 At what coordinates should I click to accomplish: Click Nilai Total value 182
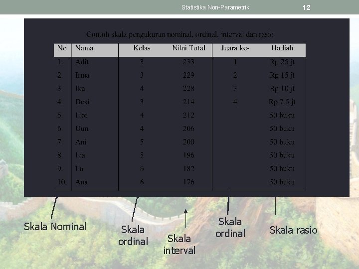point(188,168)
